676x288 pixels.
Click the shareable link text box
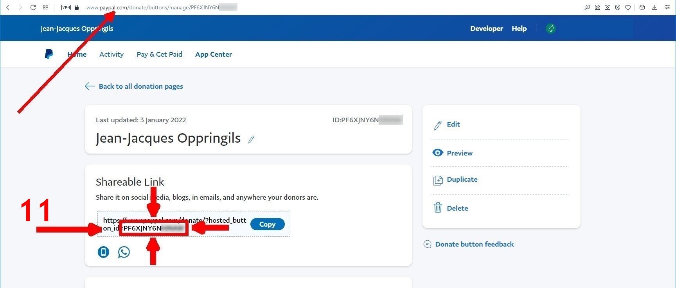point(194,224)
